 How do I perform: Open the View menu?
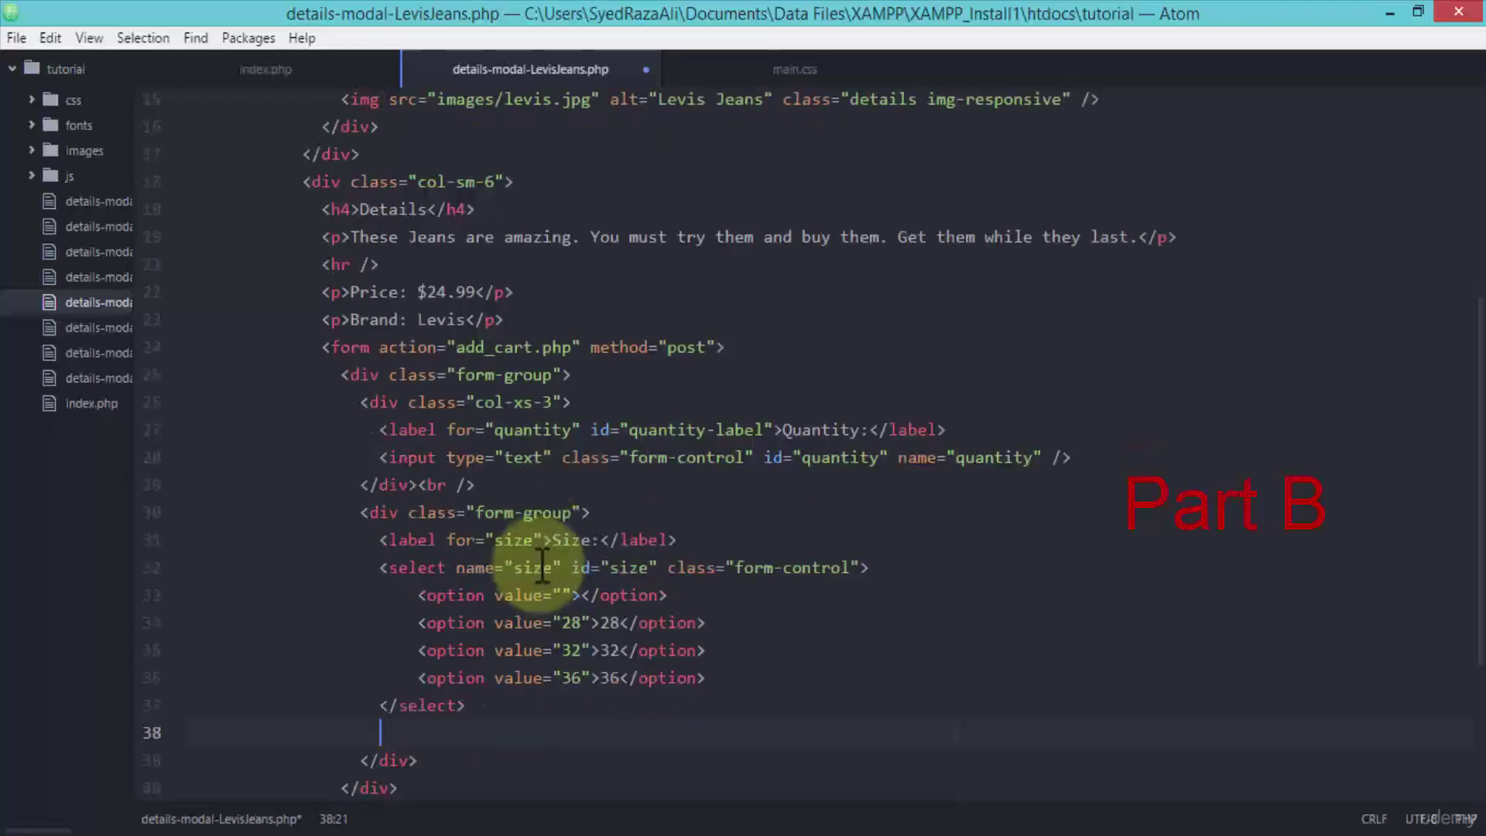pos(89,38)
